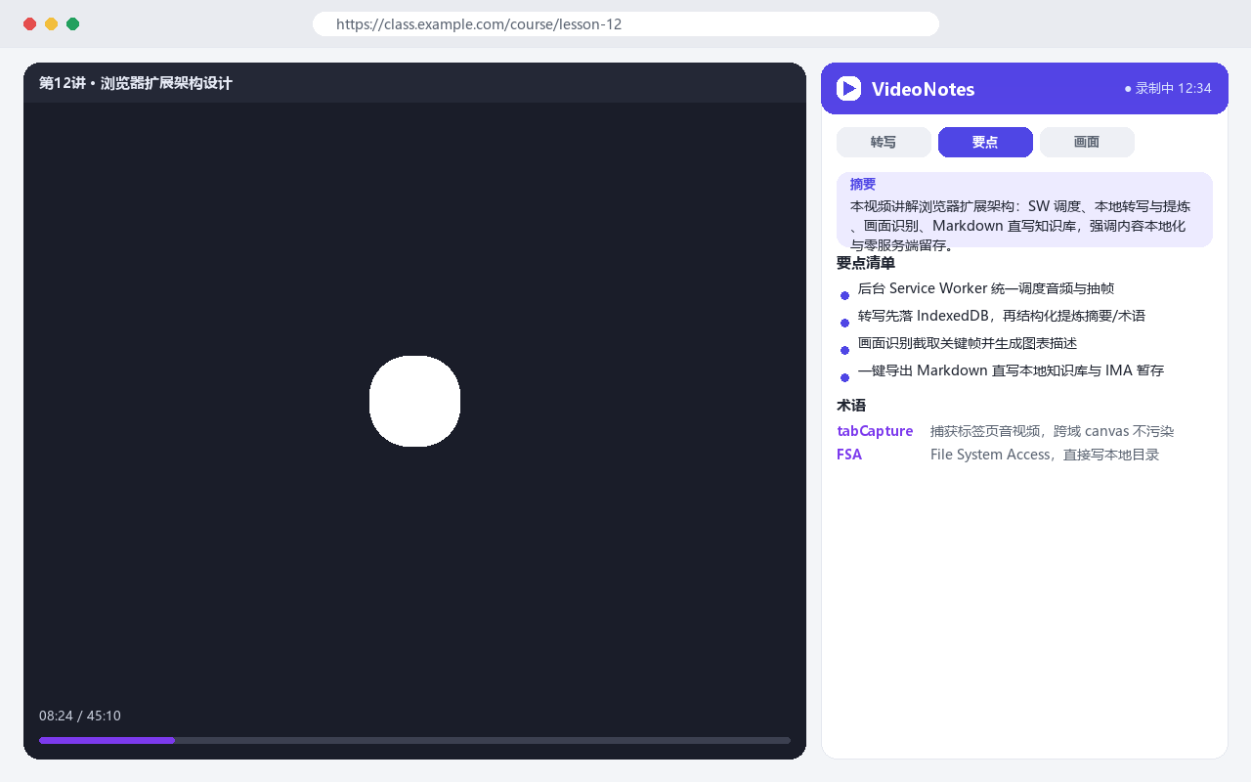This screenshot has height=782, width=1251.
Task: Click the 录制中 12:34 recording indicator
Action: (1168, 88)
